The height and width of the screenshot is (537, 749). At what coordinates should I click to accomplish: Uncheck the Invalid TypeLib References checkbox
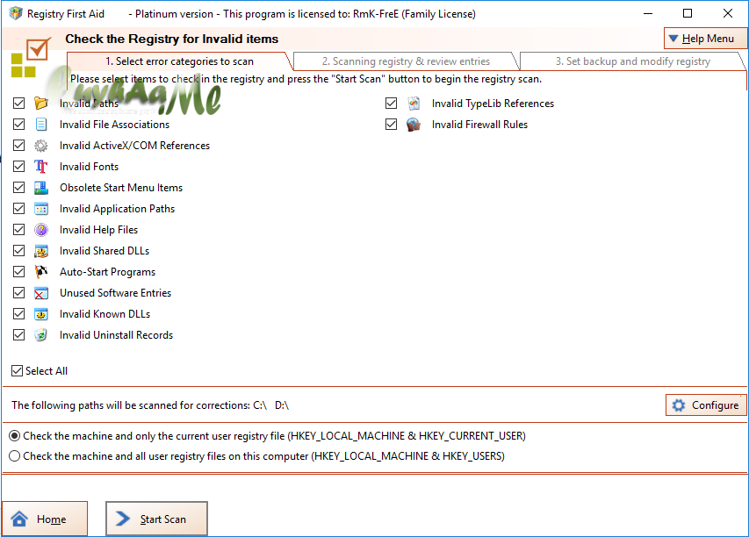[x=392, y=104]
